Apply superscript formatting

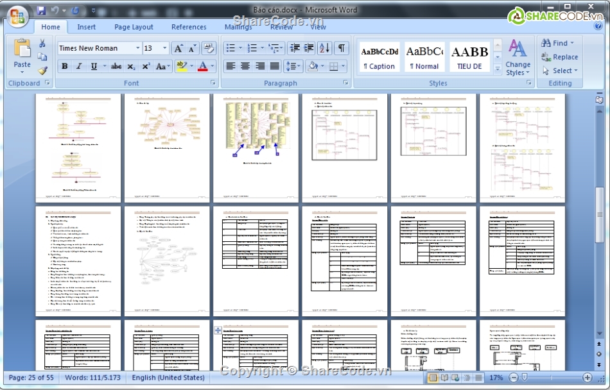pyautogui.click(x=146, y=67)
